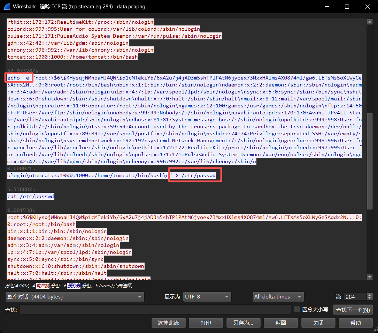
Task: Click the 'colord:x:997:995' line
Action: point(104,29)
